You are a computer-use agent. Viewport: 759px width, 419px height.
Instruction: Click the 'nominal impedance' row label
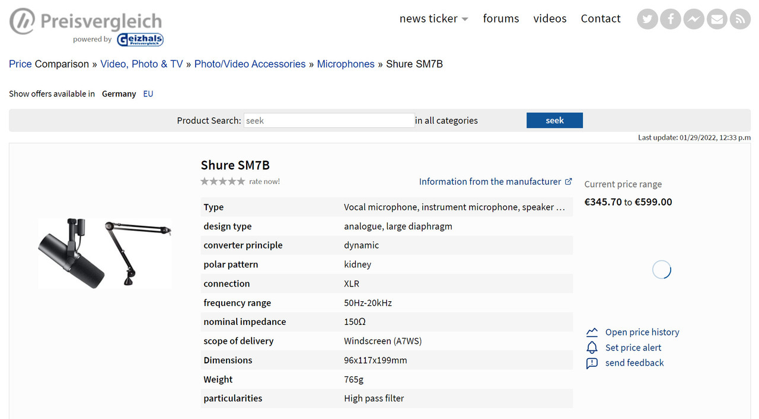tap(245, 322)
